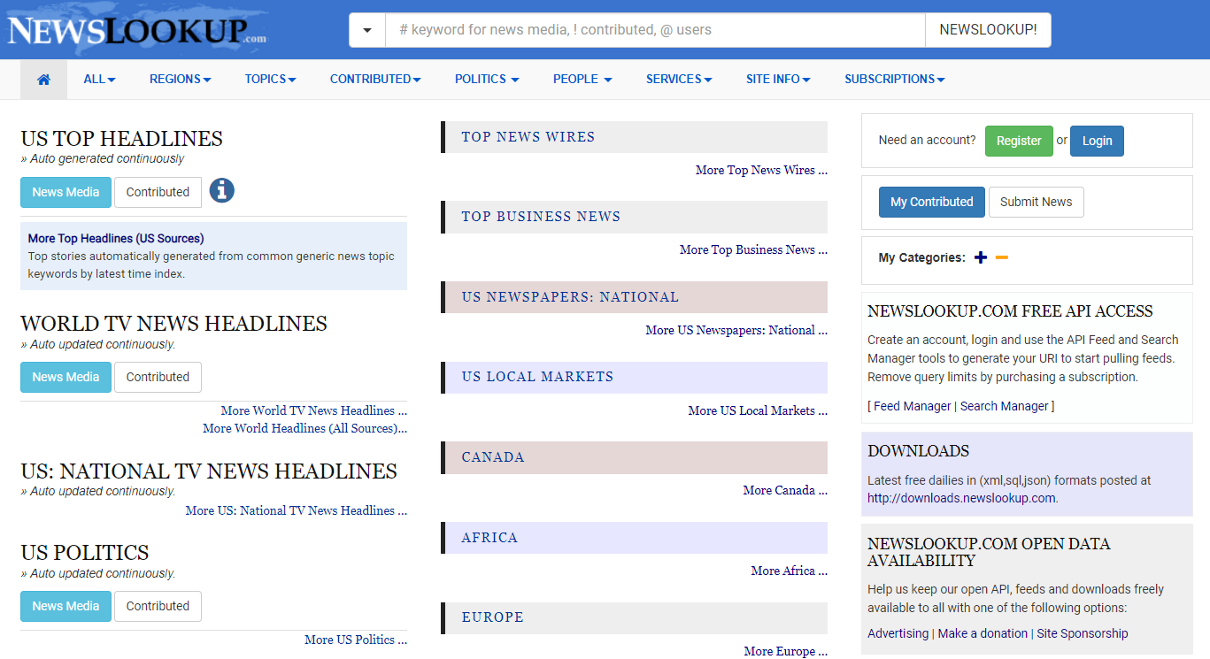1210x659 pixels.
Task: Click the NEWSLOOKUP! search button
Action: click(x=988, y=30)
